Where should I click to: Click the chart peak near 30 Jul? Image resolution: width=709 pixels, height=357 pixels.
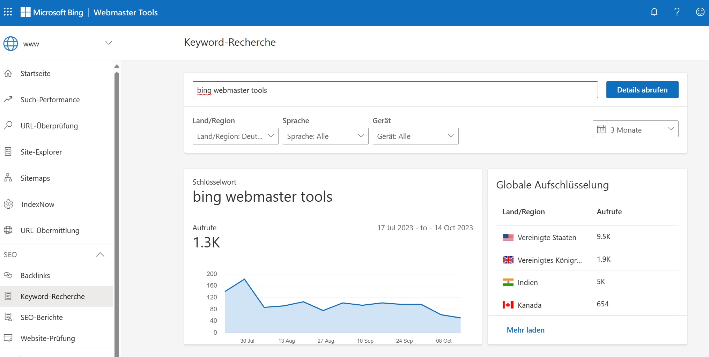click(x=245, y=279)
